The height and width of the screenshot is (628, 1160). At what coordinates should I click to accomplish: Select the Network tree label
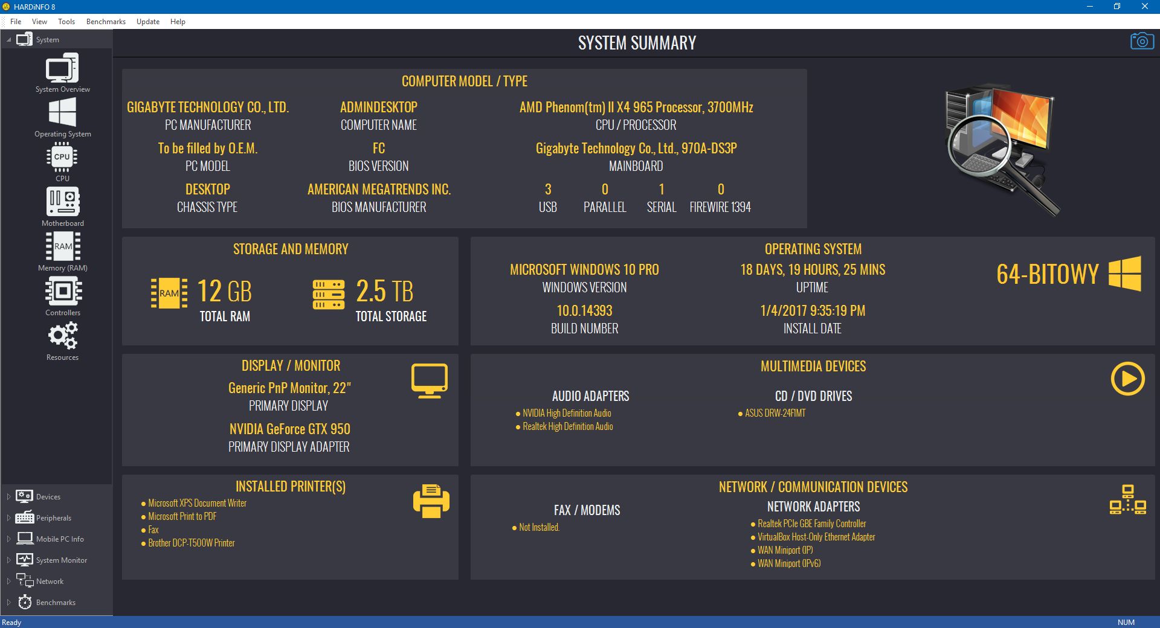click(50, 581)
